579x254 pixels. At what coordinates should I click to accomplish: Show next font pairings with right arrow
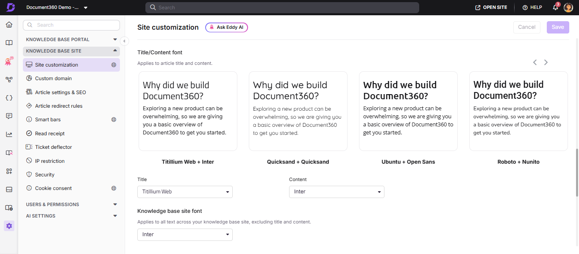(x=546, y=62)
